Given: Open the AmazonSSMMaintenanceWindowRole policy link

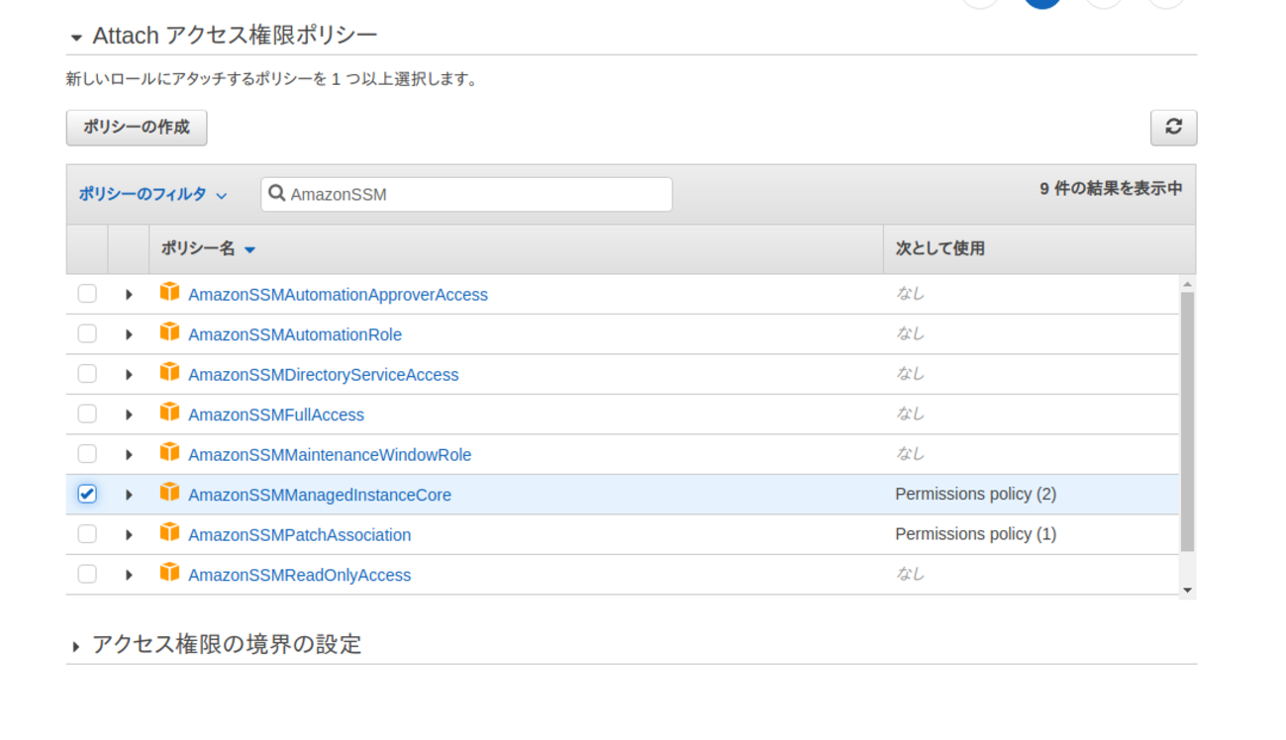Looking at the screenshot, I should (x=330, y=455).
